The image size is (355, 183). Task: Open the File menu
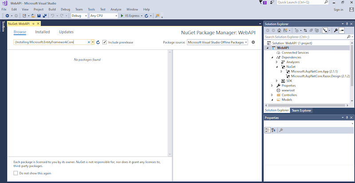click(x=4, y=9)
